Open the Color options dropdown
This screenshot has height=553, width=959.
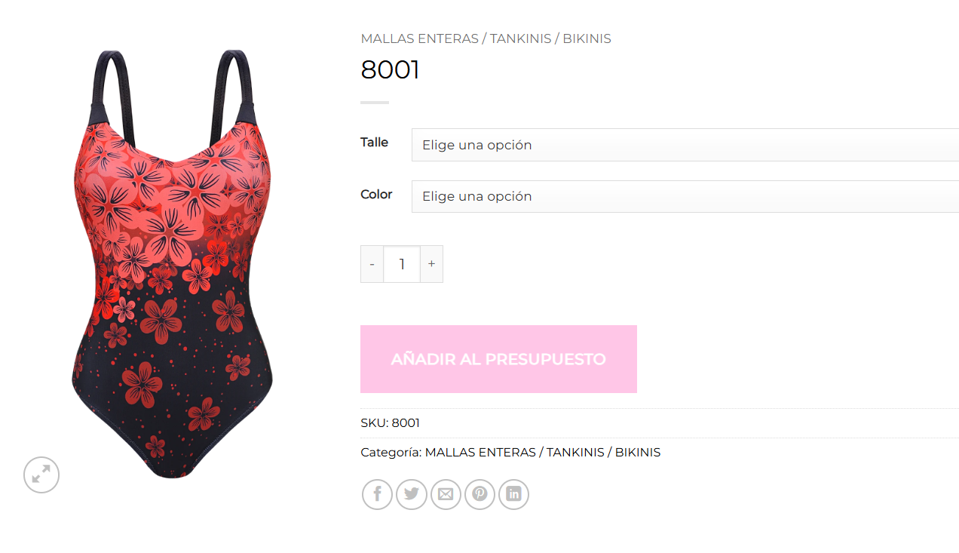685,196
